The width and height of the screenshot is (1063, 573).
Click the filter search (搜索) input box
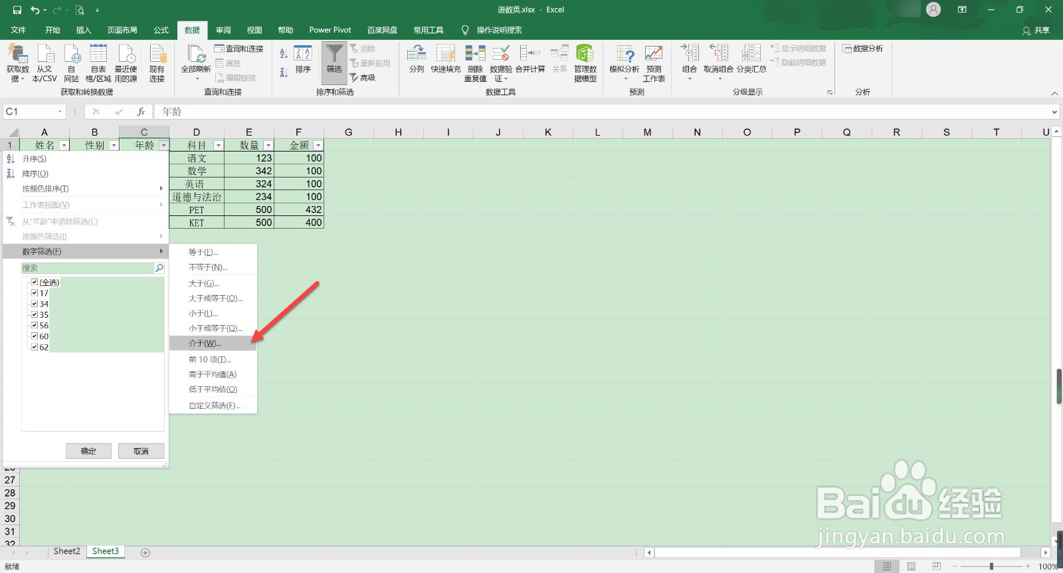pos(88,268)
